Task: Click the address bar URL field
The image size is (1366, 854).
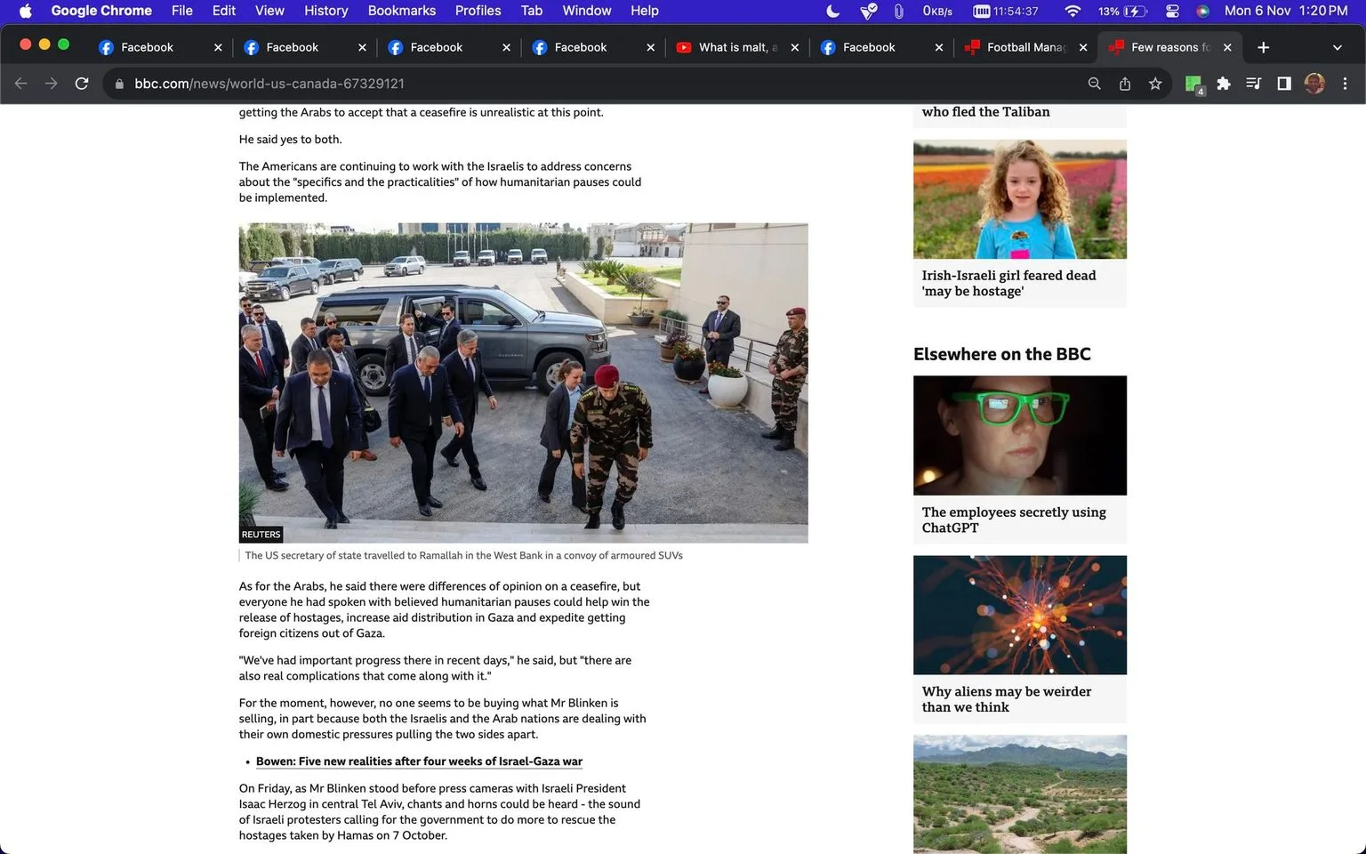Action: click(605, 84)
